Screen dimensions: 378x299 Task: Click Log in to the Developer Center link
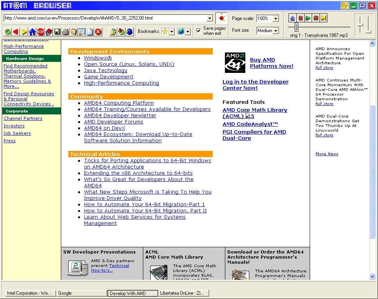[256, 85]
